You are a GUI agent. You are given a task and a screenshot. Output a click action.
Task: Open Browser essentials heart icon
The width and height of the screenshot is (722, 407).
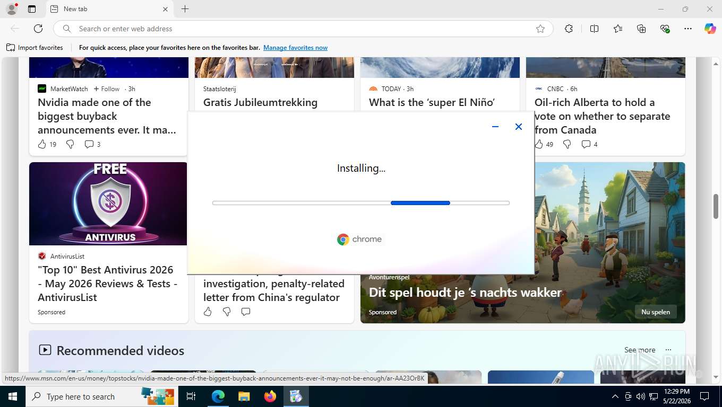pos(665,29)
